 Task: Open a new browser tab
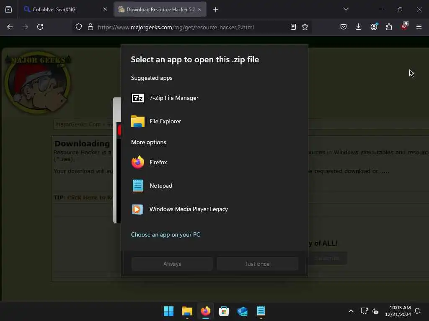pos(216,10)
